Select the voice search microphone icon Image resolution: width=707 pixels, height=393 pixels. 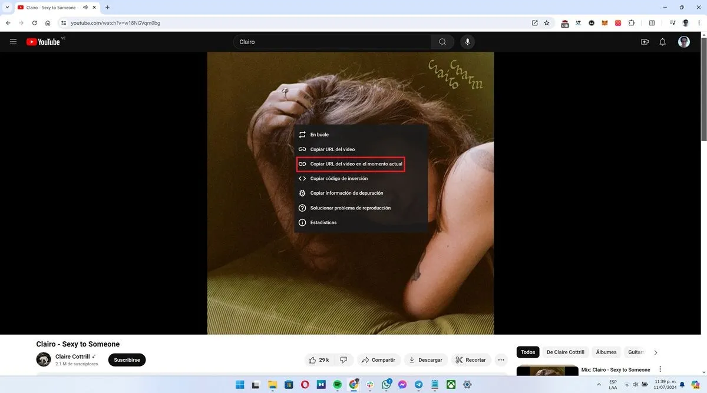(467, 42)
